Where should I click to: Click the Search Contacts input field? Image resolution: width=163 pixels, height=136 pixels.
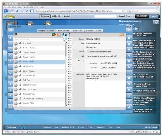[x=38, y=39]
